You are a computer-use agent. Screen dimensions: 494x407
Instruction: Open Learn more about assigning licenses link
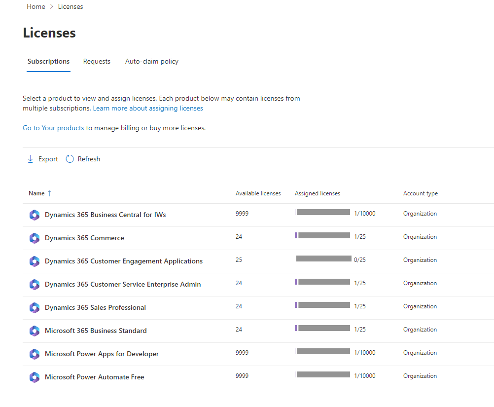(148, 108)
